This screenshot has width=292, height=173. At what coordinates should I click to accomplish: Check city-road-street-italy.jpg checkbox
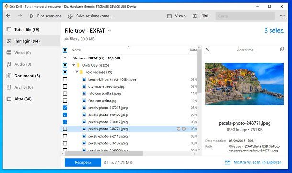point(65,86)
